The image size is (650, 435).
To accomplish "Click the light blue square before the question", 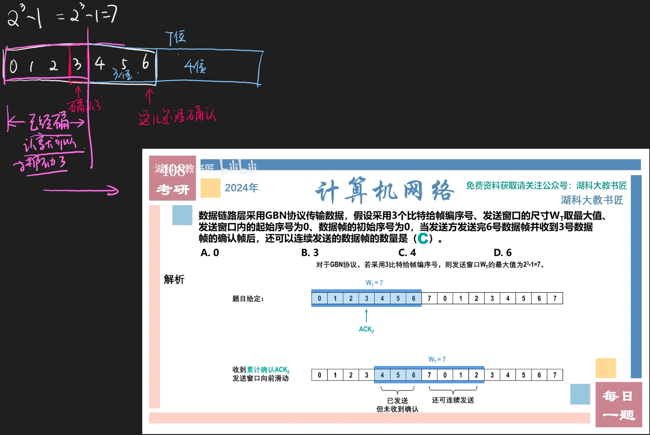I will (x=182, y=215).
